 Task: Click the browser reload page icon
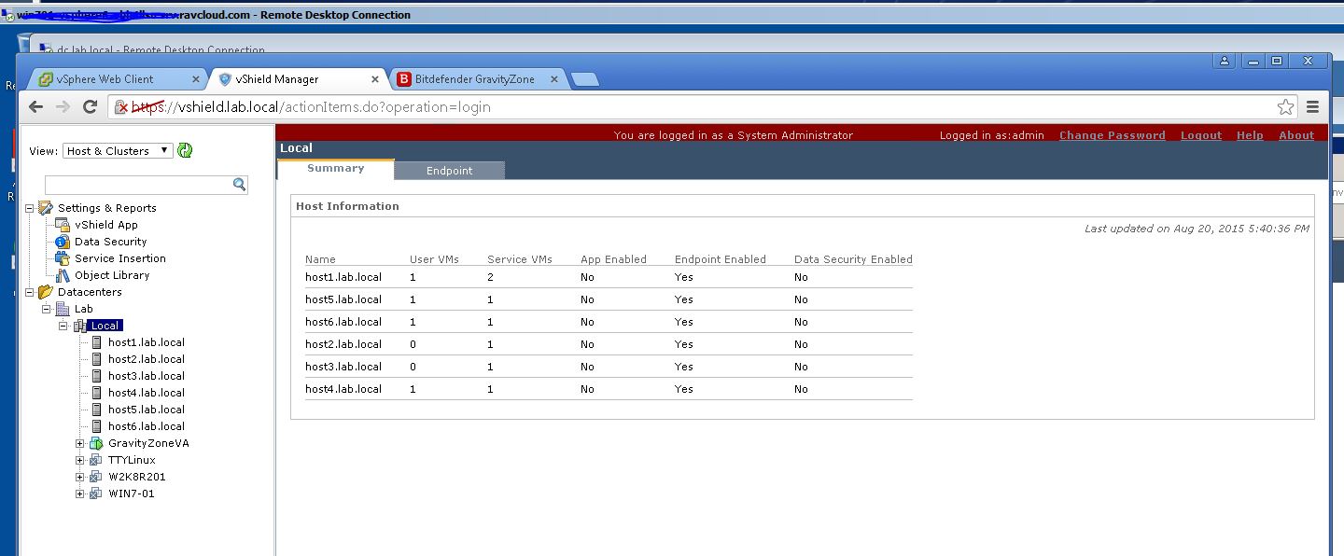[91, 107]
